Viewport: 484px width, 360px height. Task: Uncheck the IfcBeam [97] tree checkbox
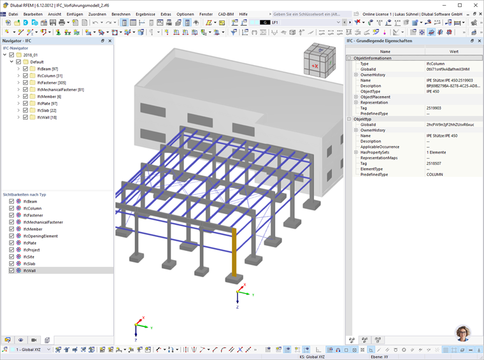[x=25, y=69]
